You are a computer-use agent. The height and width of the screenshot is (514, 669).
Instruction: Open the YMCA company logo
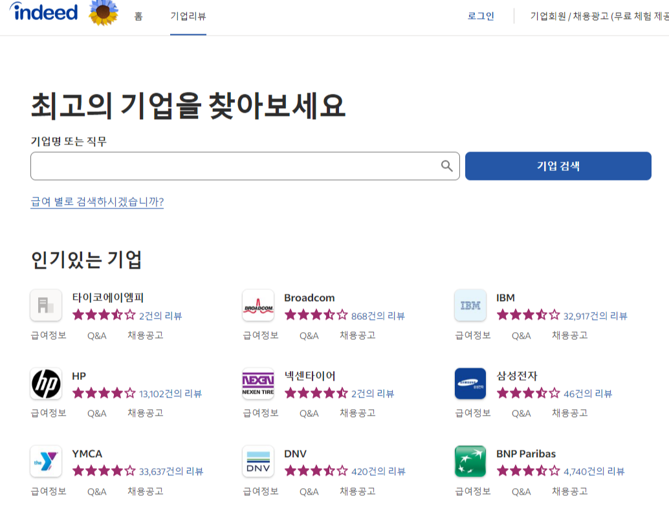point(46,462)
